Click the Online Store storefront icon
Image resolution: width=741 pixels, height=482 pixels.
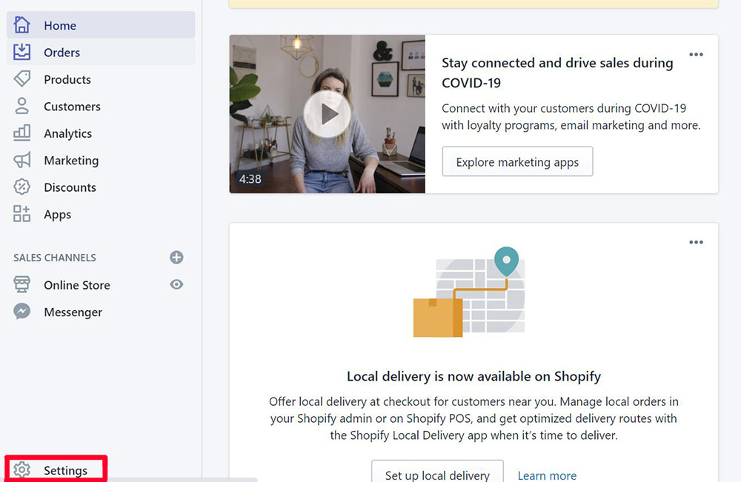pyautogui.click(x=21, y=284)
